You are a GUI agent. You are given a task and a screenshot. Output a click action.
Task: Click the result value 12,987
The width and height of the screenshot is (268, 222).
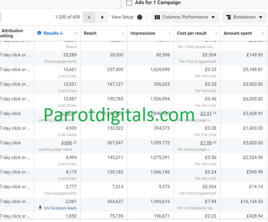(70, 99)
